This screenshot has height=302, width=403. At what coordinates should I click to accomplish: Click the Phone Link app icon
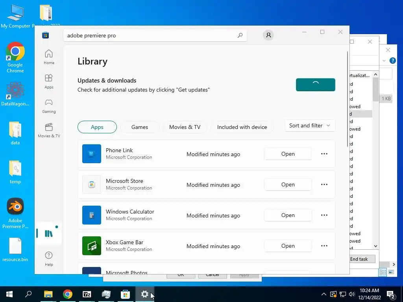click(x=91, y=154)
